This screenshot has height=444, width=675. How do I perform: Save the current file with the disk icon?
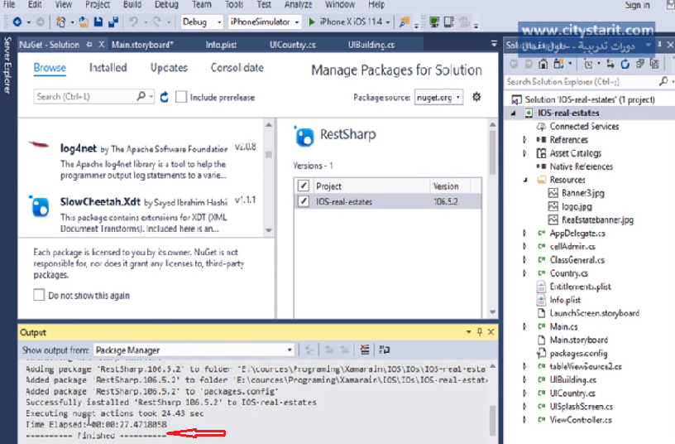click(x=98, y=22)
